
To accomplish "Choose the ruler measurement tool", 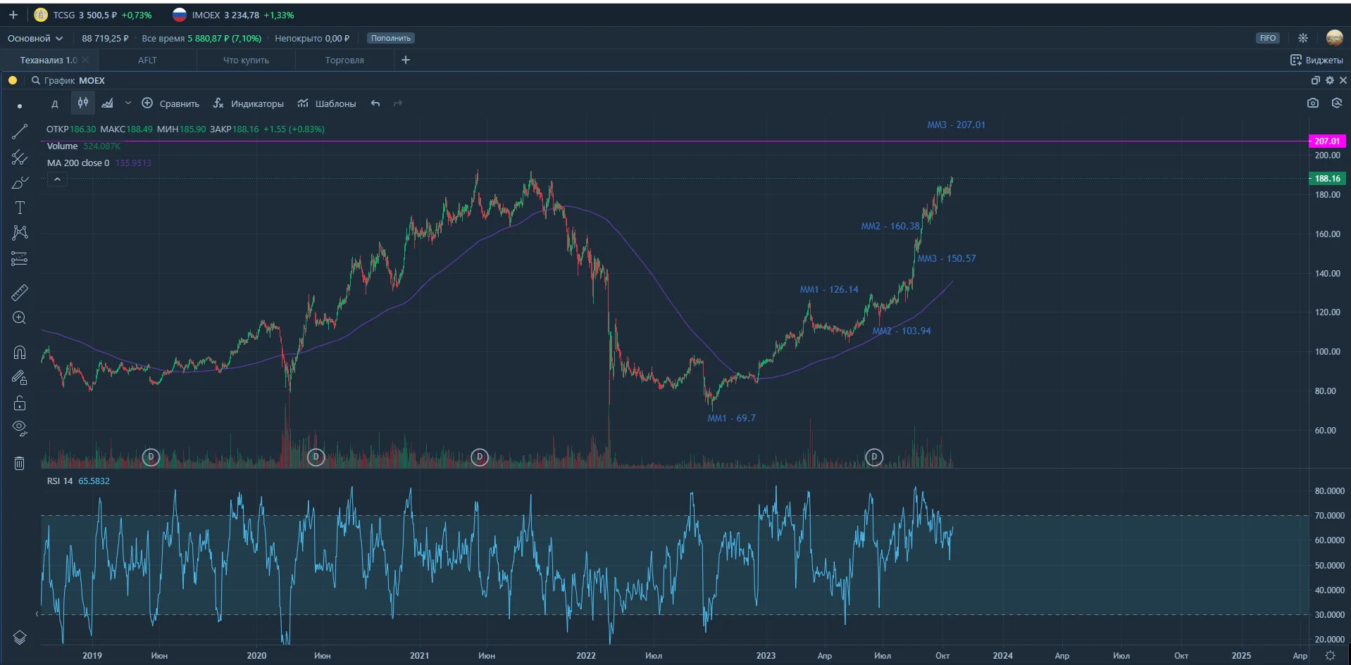I will coord(20,292).
